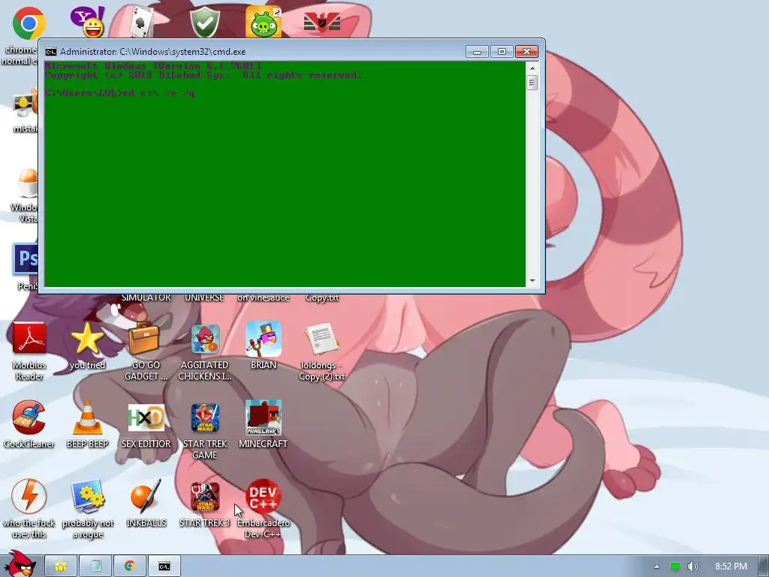Click the SIMULATOR icon label
The height and width of the screenshot is (577, 769).
(x=146, y=298)
